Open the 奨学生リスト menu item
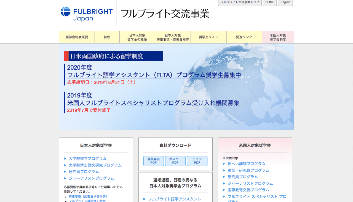The image size is (353, 202). coord(208,37)
